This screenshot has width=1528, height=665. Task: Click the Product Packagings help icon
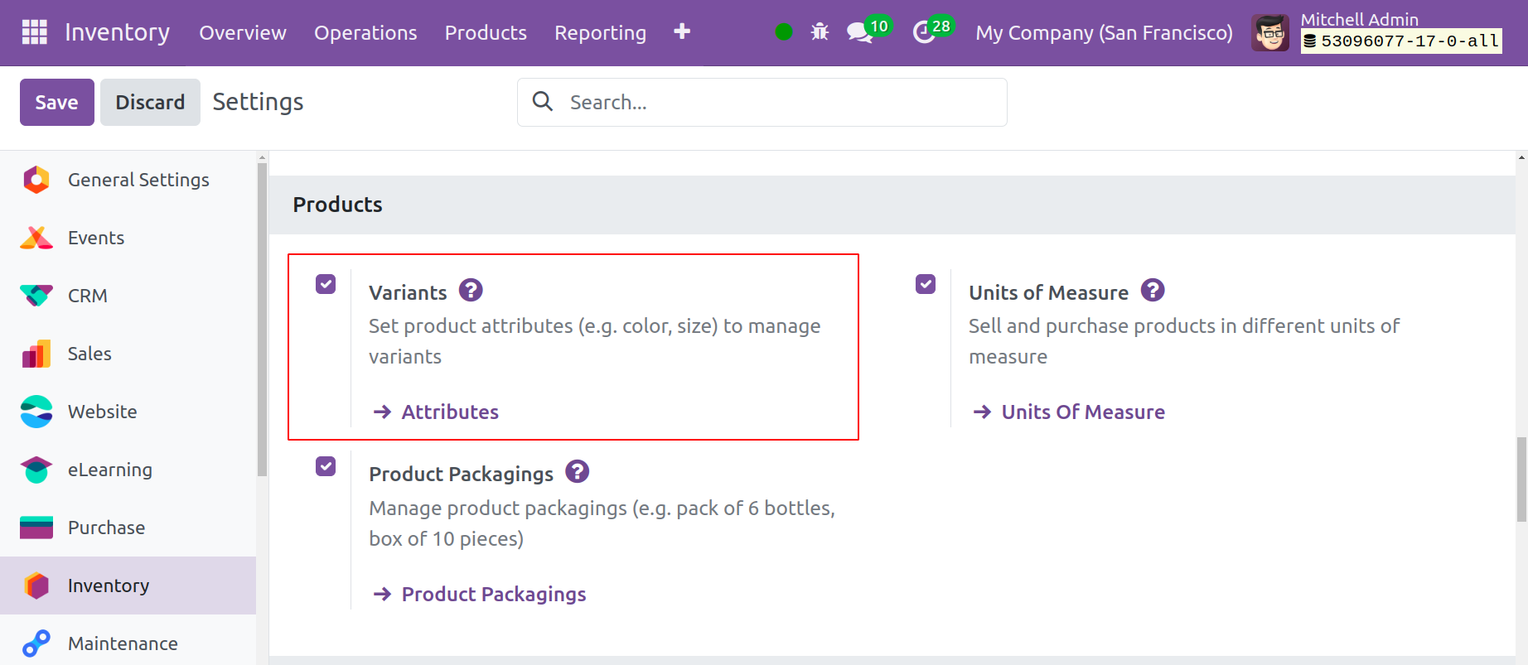tap(577, 472)
